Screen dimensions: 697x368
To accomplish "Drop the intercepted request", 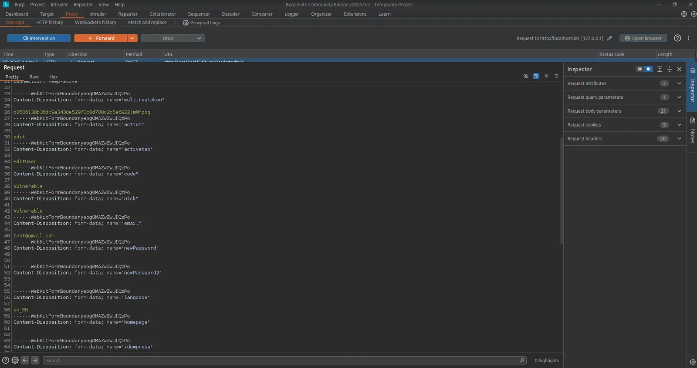I will tap(168, 38).
